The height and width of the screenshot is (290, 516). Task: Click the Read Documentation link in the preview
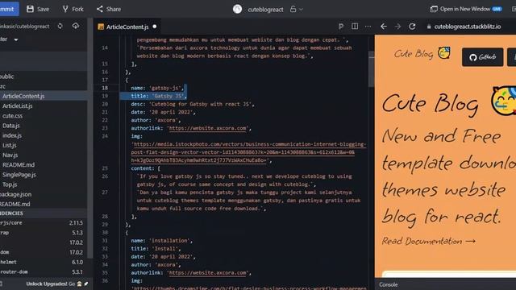(x=428, y=241)
